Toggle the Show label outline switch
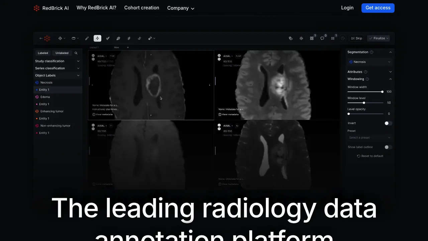Screen dimensions: 428x241 [x=388, y=147]
